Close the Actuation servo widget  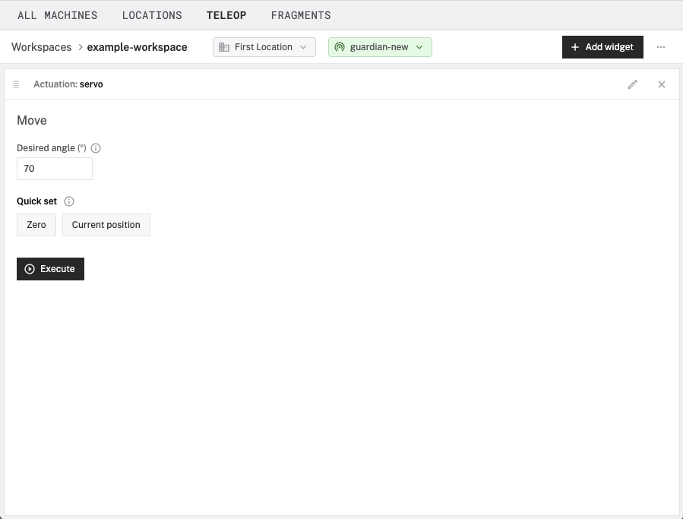662,84
